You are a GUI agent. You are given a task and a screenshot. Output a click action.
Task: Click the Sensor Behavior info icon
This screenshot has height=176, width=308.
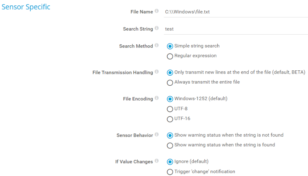(157, 135)
